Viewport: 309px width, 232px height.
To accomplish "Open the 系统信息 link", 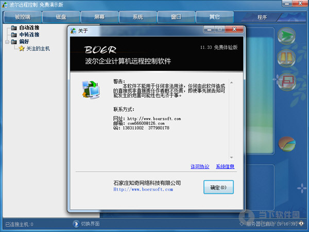I will tap(225, 167).
